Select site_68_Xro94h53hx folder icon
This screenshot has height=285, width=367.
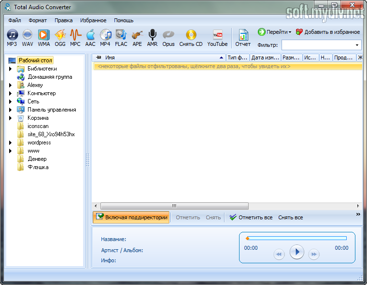click(x=21, y=134)
